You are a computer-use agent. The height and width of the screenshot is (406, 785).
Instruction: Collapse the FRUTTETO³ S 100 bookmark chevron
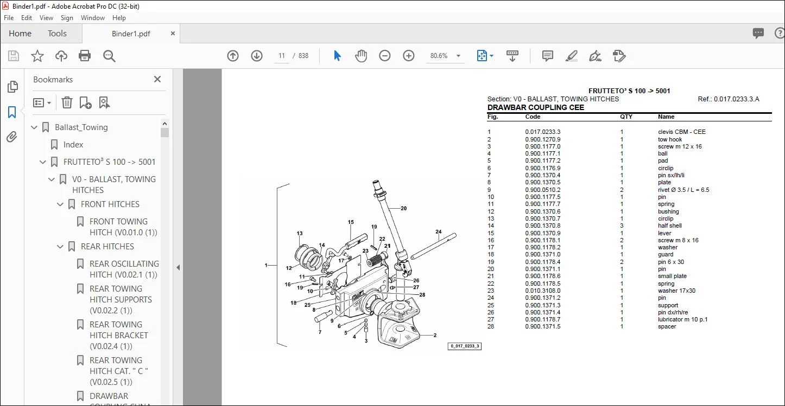click(x=43, y=162)
